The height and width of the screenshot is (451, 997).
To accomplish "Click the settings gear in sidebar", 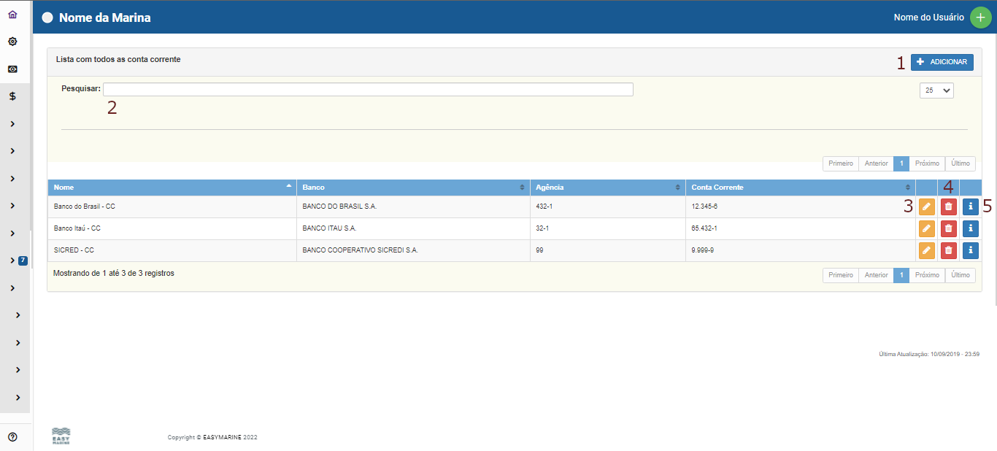I will 12,42.
